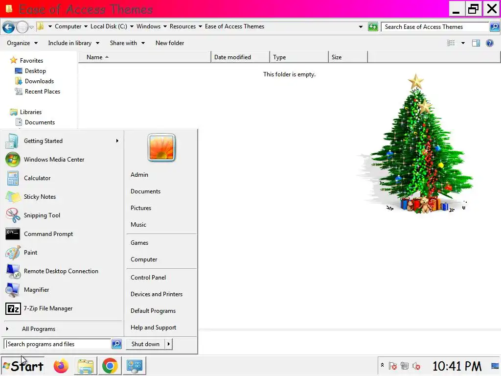Open Help and Support
501x376 pixels.
pos(153,328)
